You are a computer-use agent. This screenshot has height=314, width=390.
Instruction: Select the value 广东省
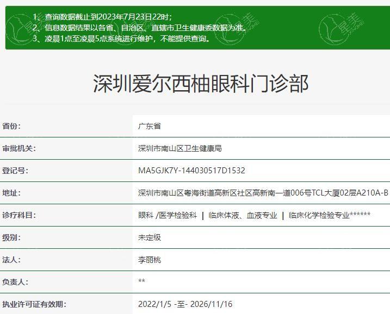click(150, 126)
